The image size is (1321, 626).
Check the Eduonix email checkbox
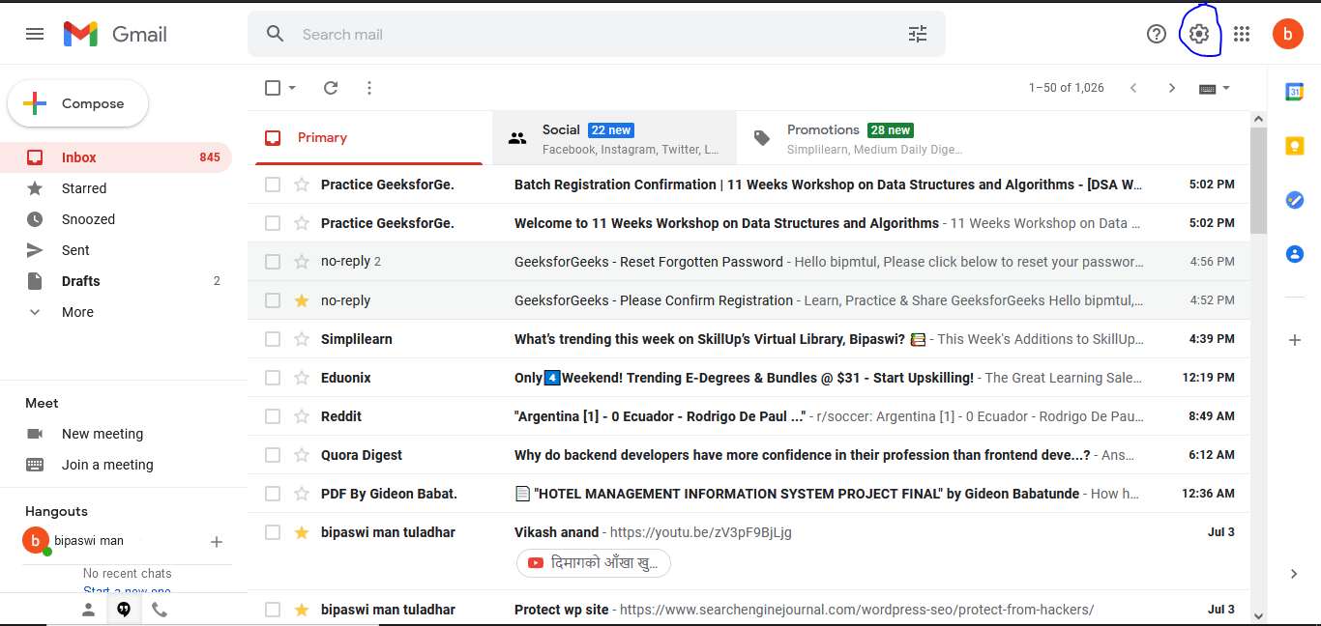[x=273, y=378]
